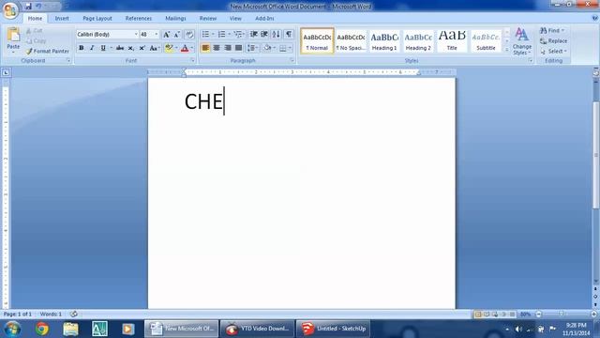Open borders button
600x338 pixels.
(283, 48)
